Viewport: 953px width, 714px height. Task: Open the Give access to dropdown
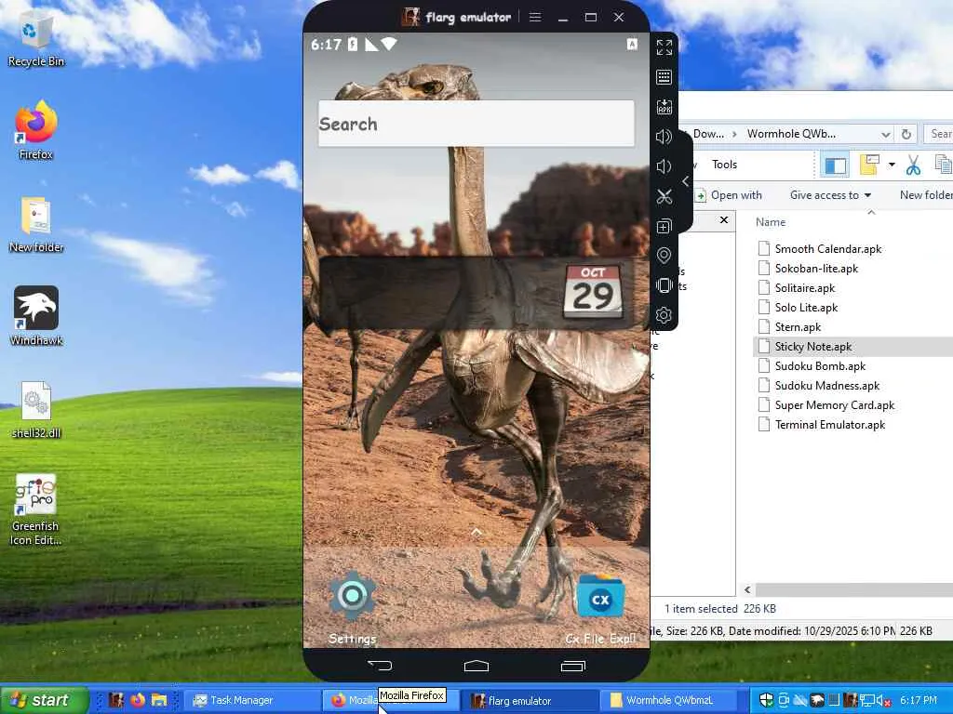click(830, 195)
